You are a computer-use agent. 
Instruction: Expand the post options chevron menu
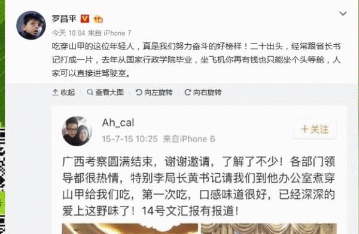343,14
